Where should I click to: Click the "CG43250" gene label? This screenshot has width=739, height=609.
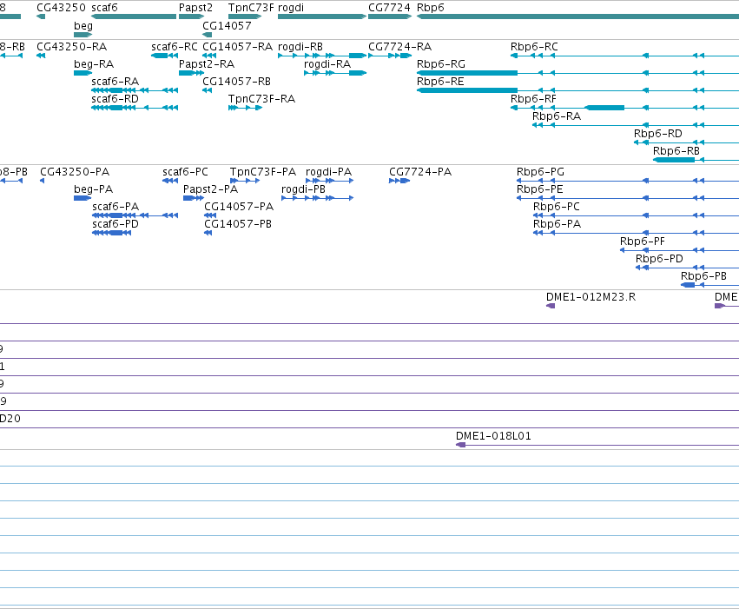(x=62, y=8)
